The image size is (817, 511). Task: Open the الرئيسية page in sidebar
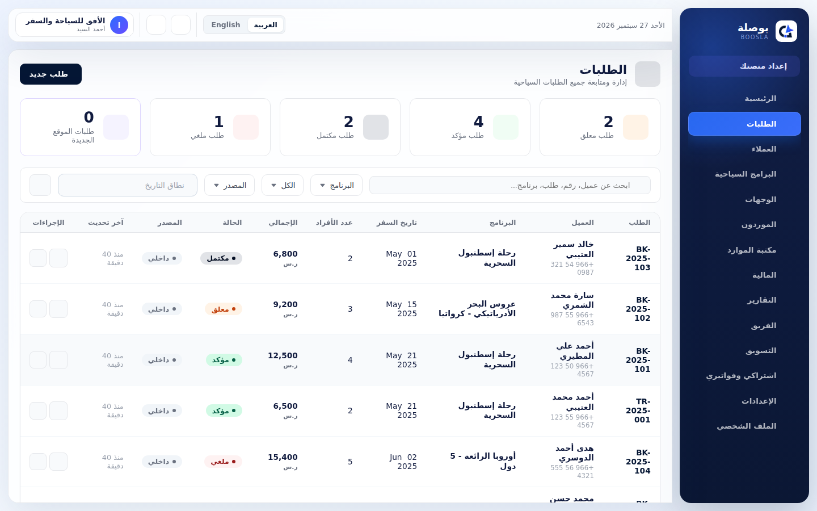[x=744, y=99]
